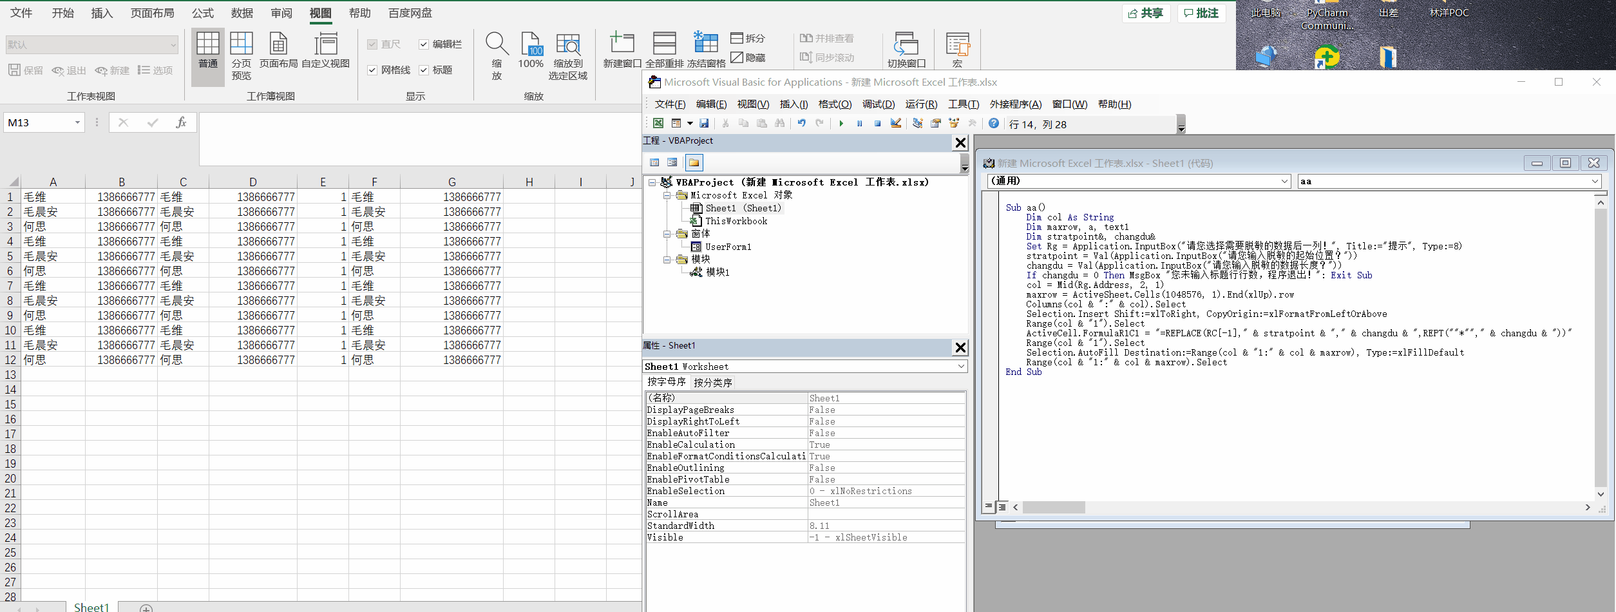Click the Find binoculars icon in VBA toolbar
Viewport: 1616px width, 612px height.
click(x=780, y=123)
